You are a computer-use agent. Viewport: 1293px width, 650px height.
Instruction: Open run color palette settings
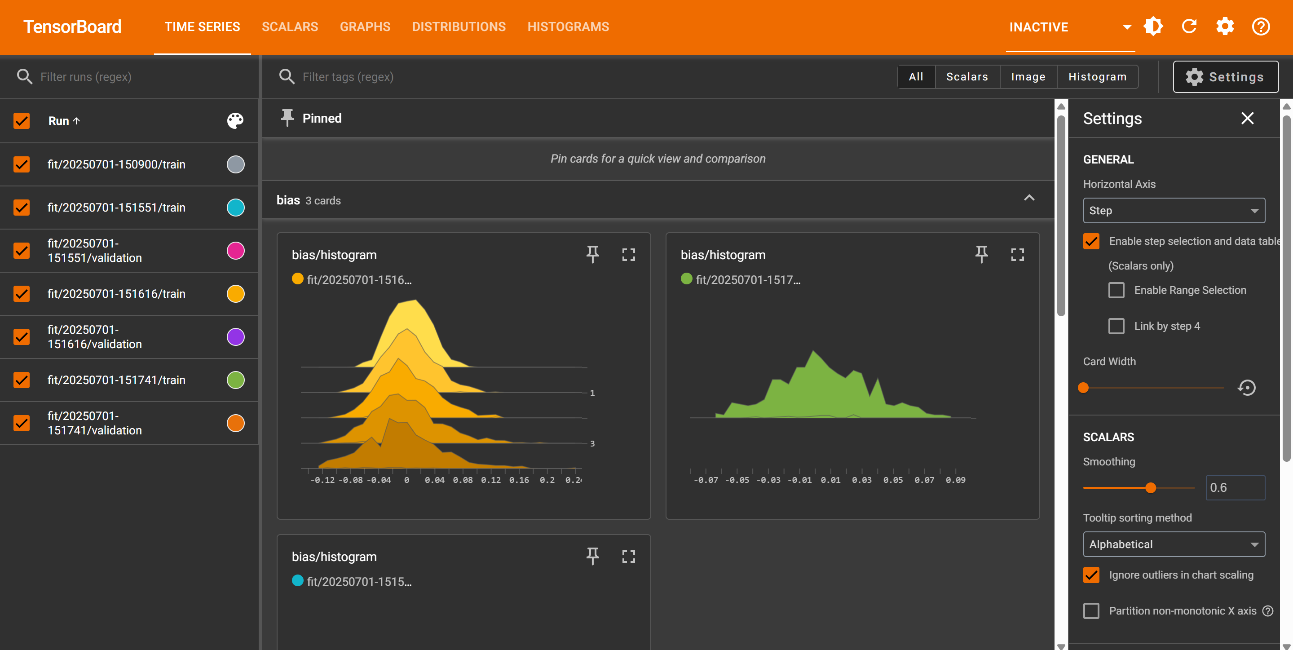235,120
